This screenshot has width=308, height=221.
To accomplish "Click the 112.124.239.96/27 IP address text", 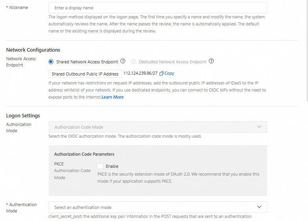I will 140,74.
